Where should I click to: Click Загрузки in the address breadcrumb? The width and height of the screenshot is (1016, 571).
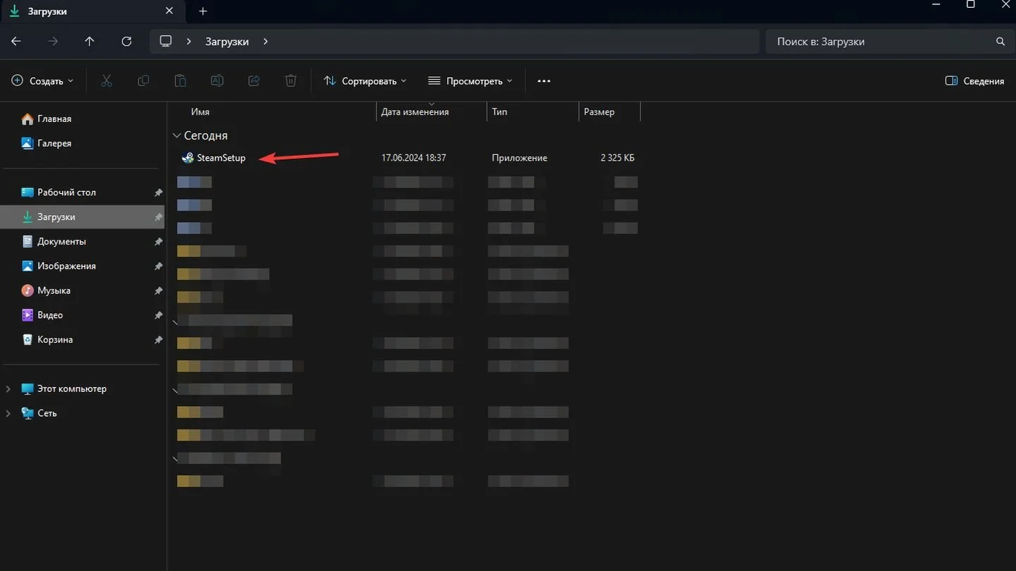click(x=227, y=42)
